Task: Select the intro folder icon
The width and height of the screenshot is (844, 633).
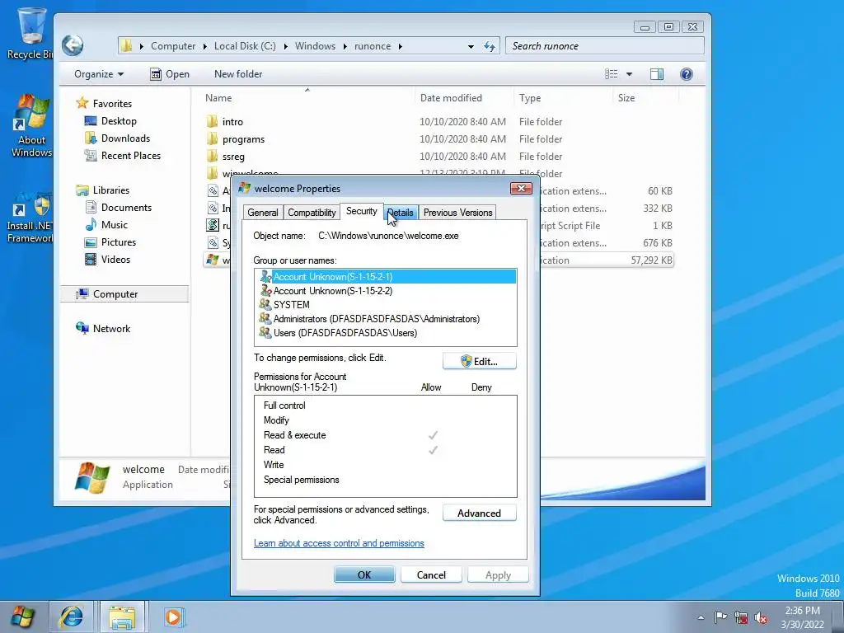Action: point(212,122)
